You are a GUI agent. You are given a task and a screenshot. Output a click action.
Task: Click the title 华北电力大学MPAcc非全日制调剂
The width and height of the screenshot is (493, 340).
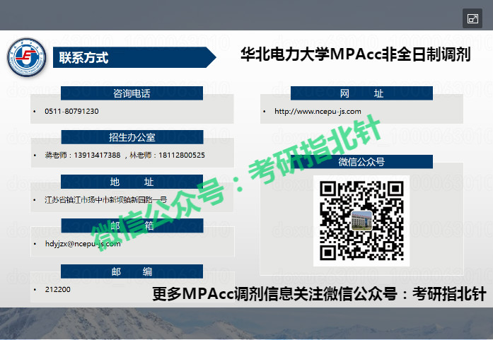(x=356, y=54)
